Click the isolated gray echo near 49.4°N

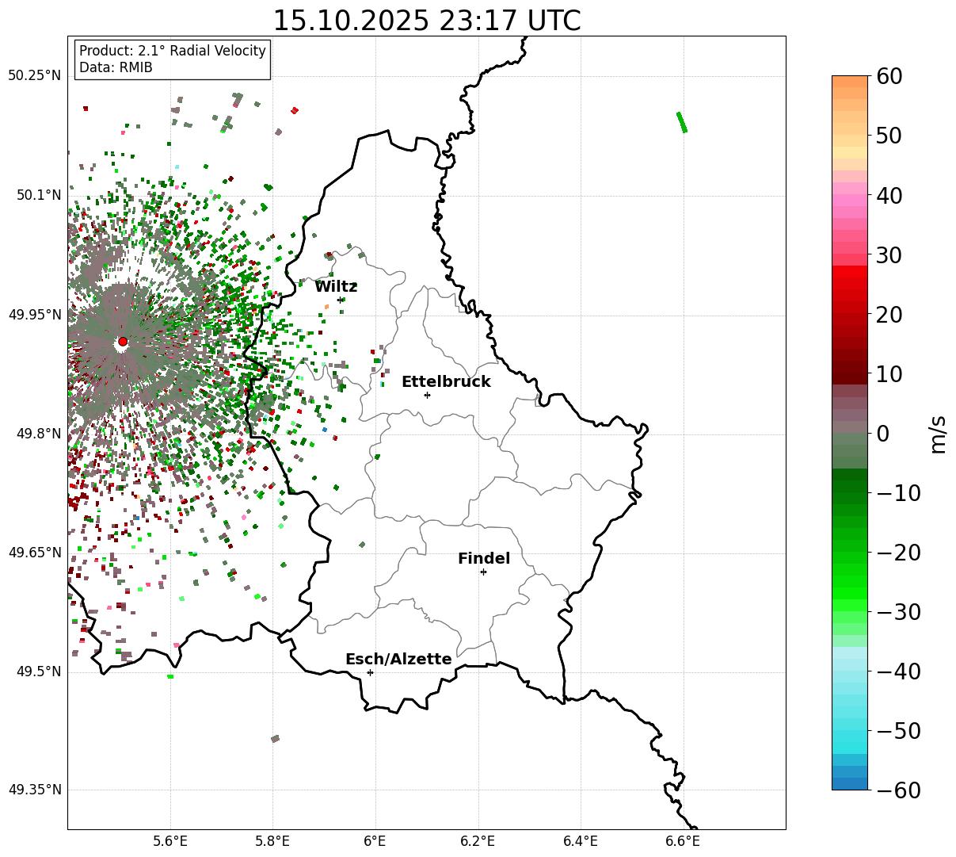(x=275, y=739)
